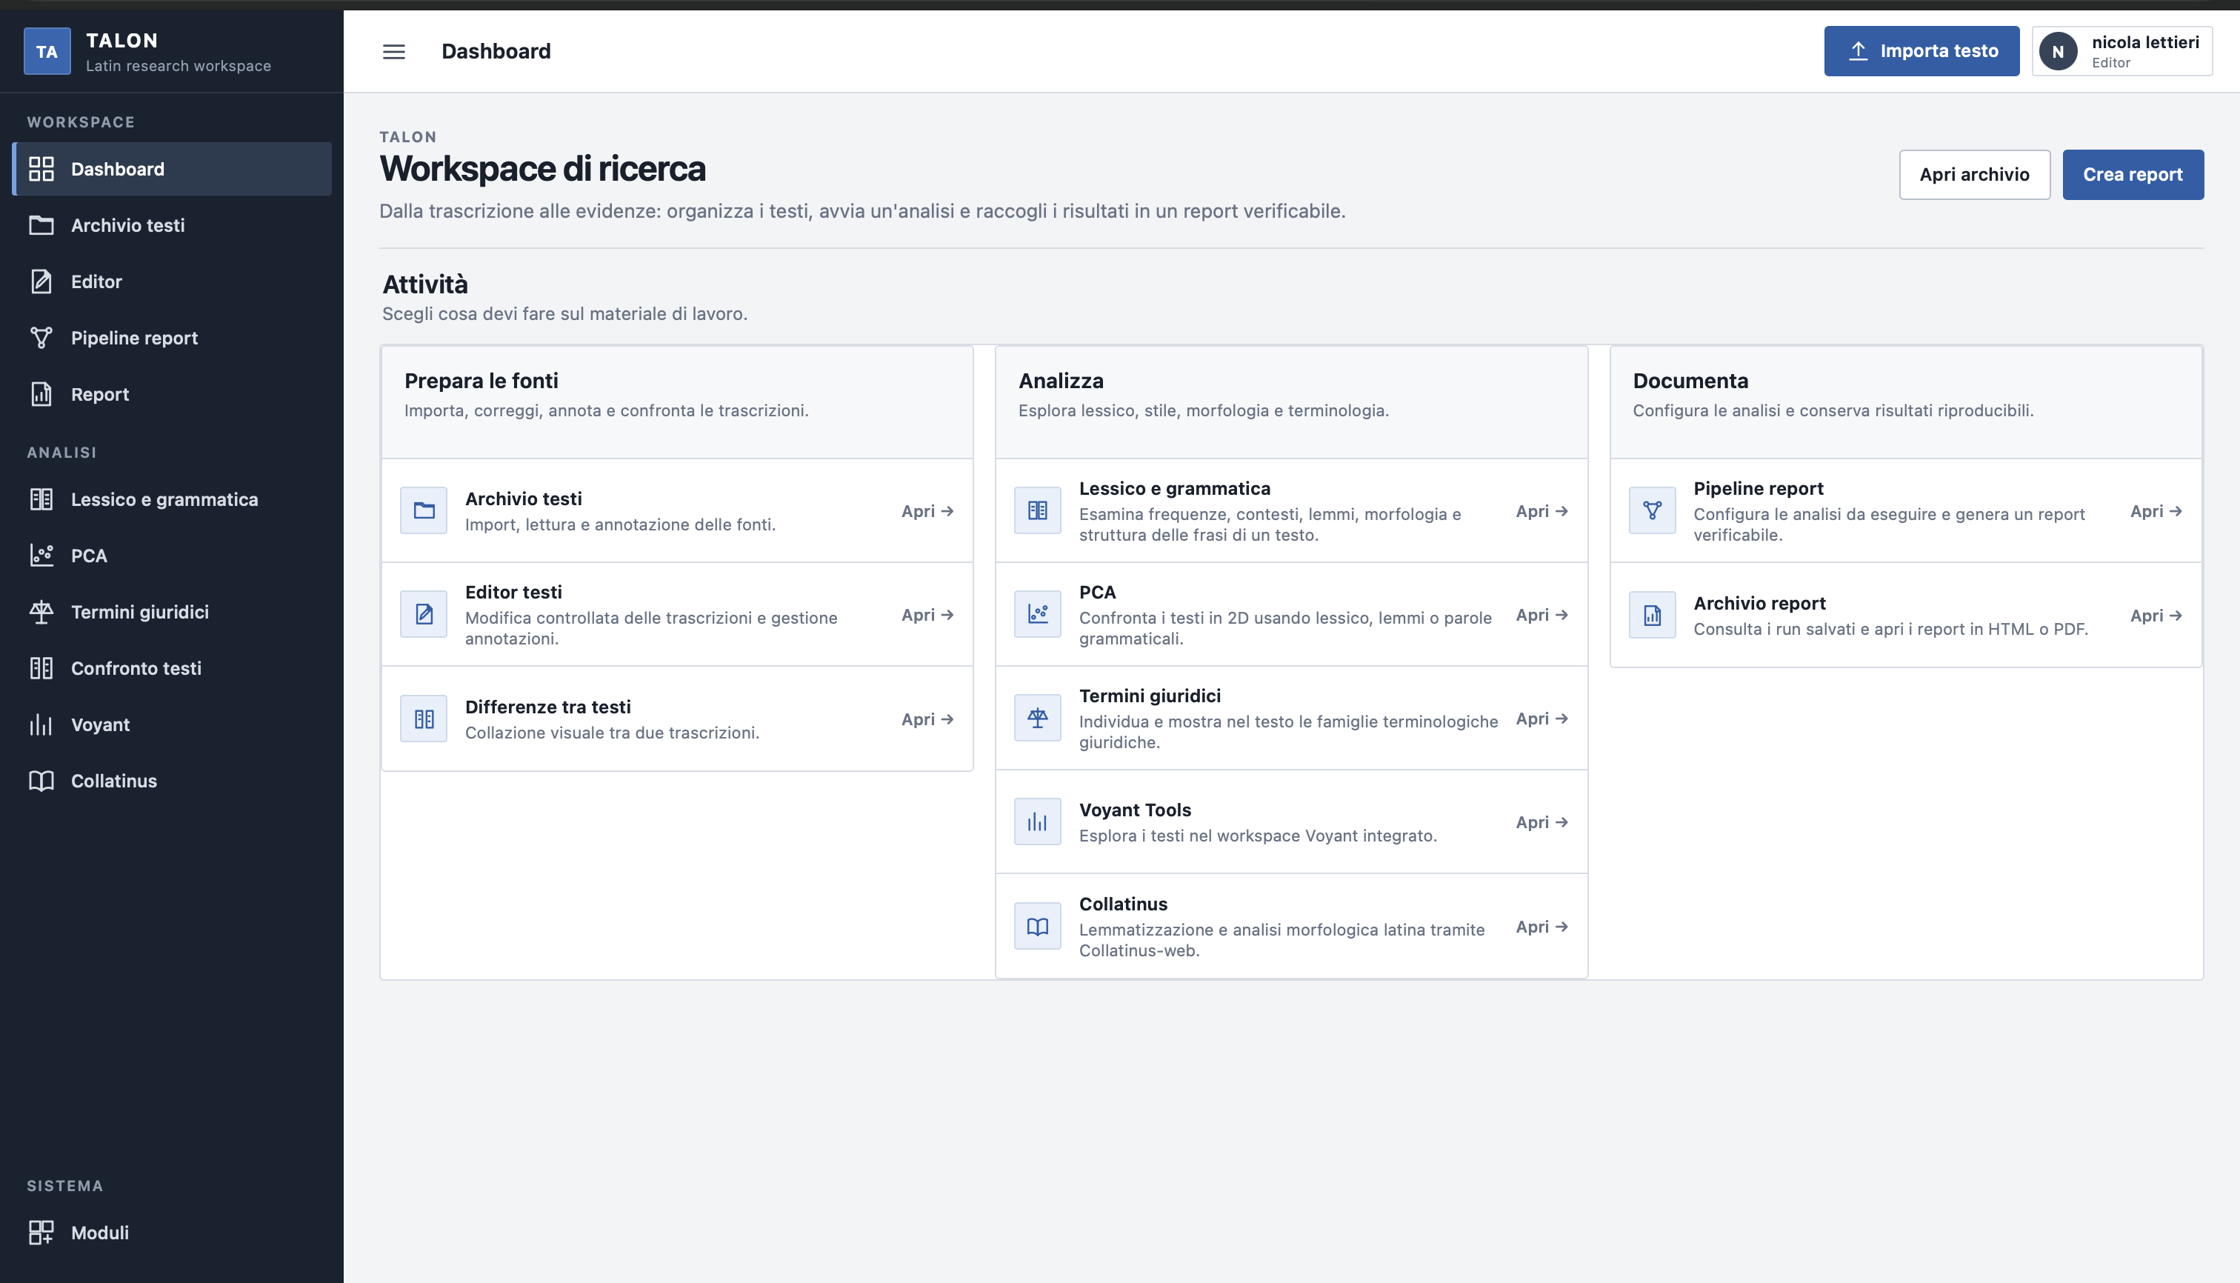Click Apri link for Termini giuridici card
The height and width of the screenshot is (1283, 2240).
[x=1541, y=718]
